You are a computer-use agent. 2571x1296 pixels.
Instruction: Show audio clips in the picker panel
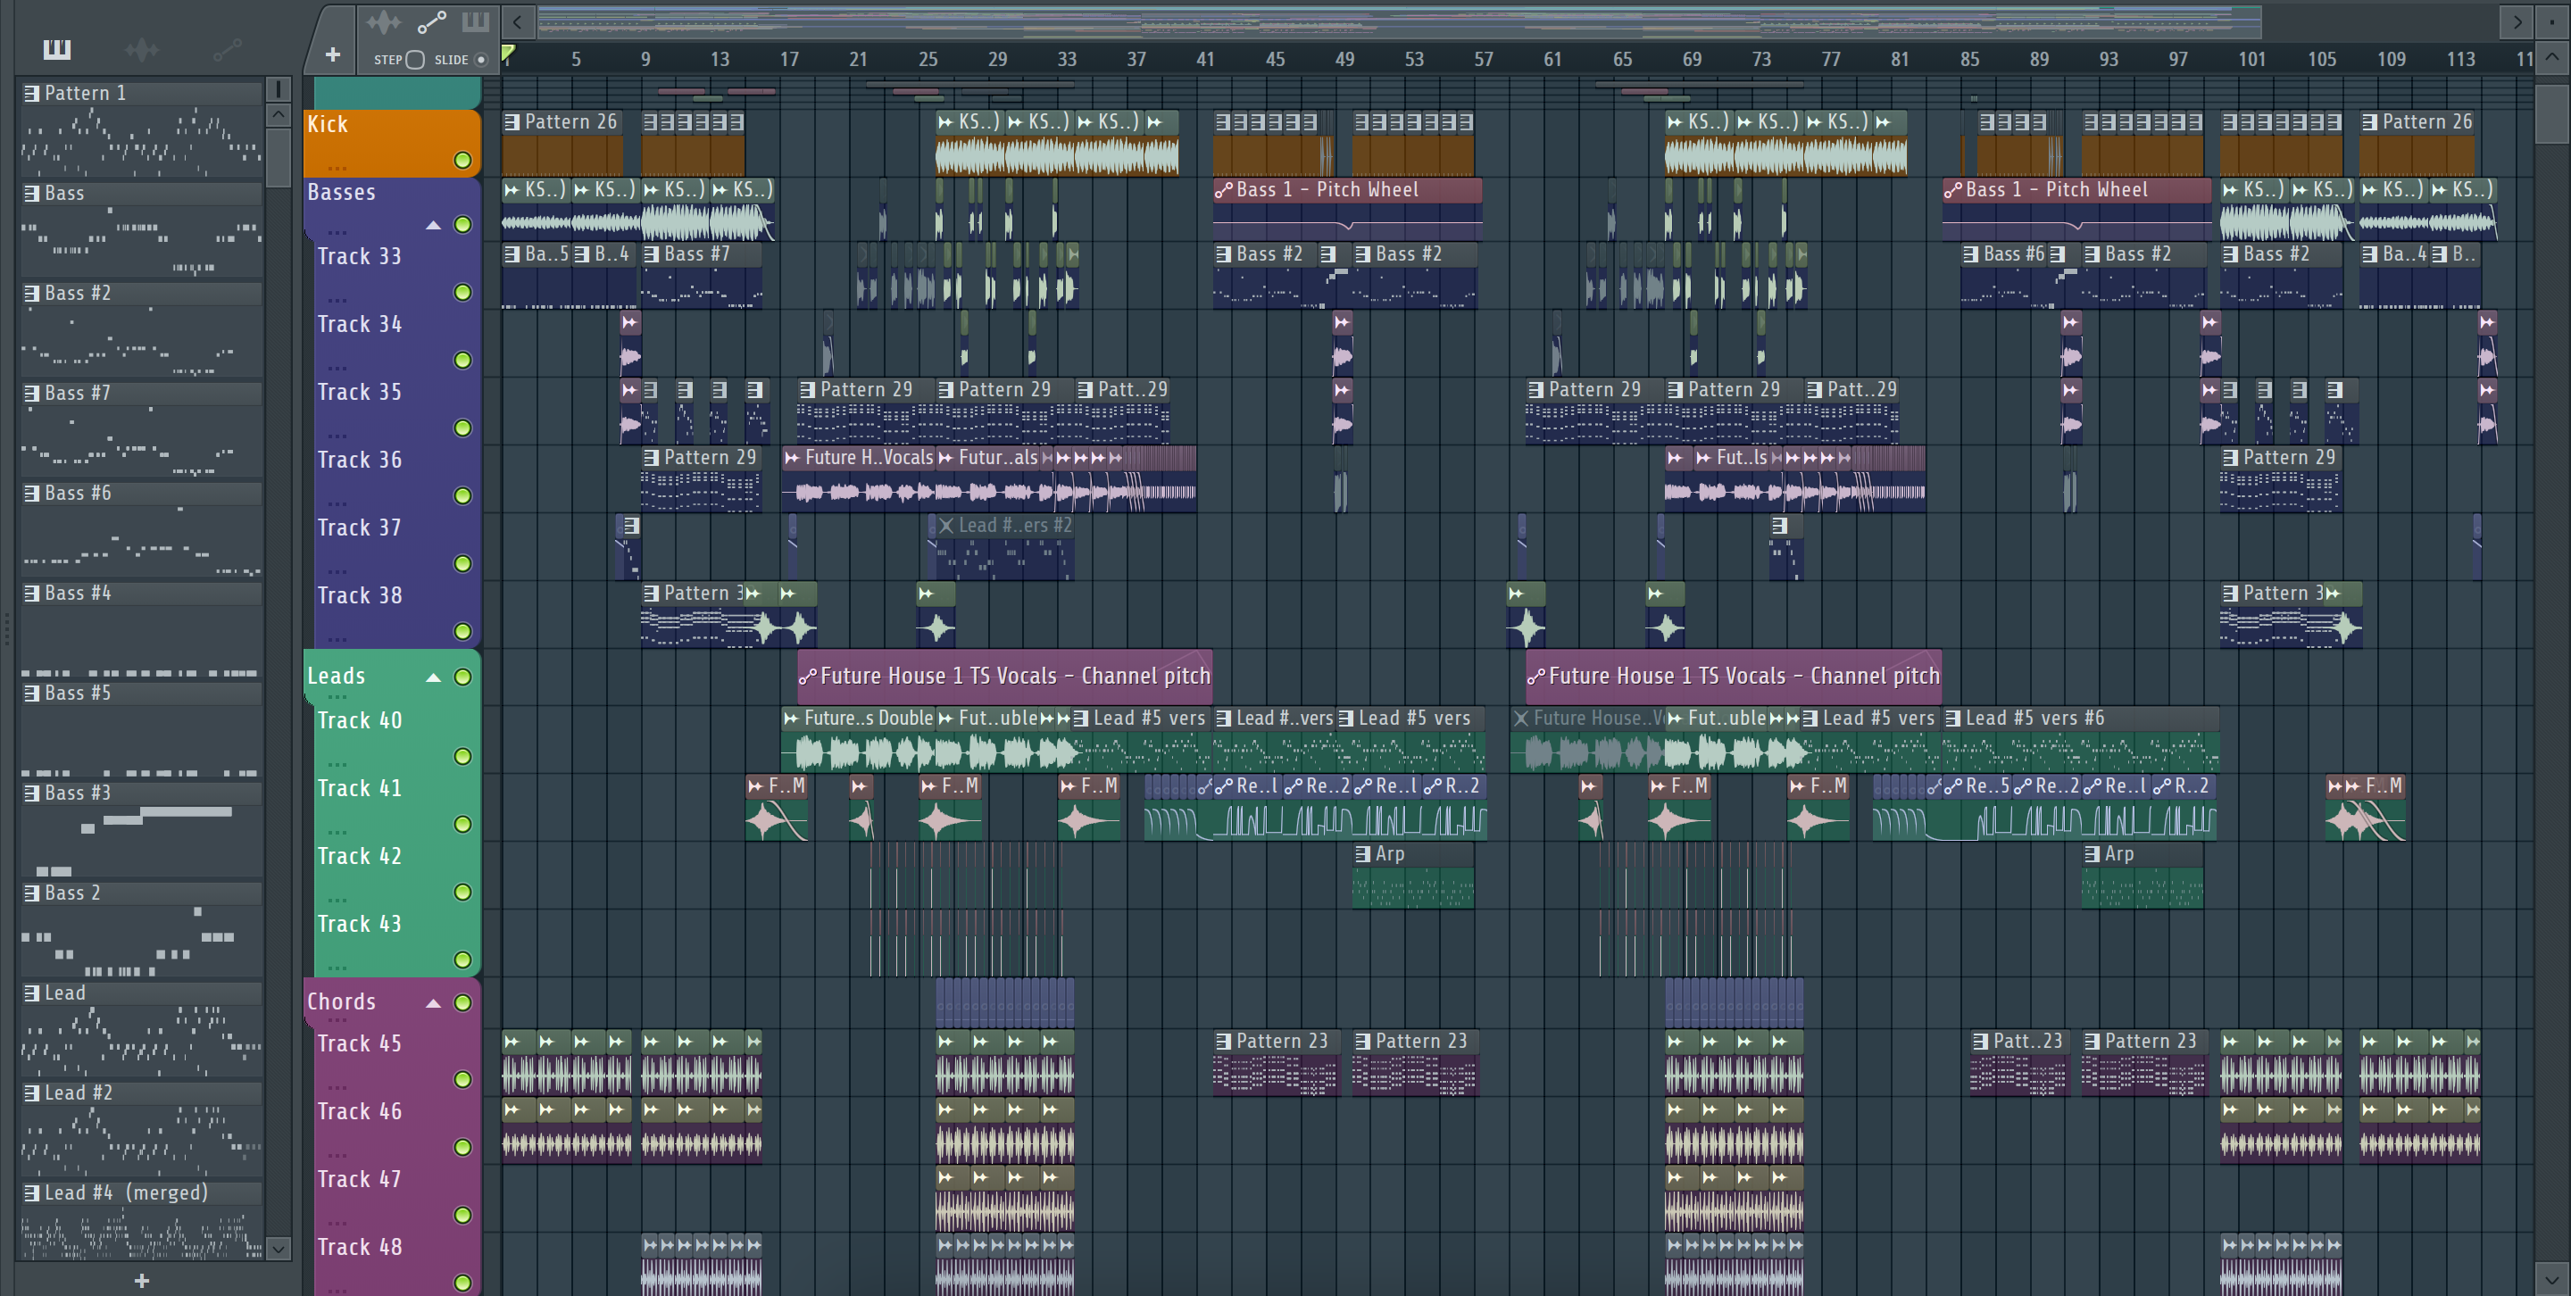point(142,49)
